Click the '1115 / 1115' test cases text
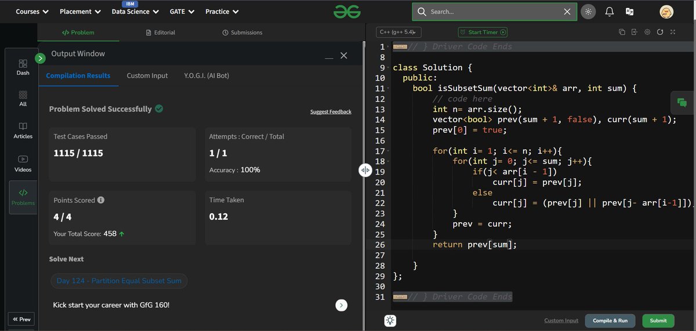This screenshot has width=696, height=331. point(78,153)
